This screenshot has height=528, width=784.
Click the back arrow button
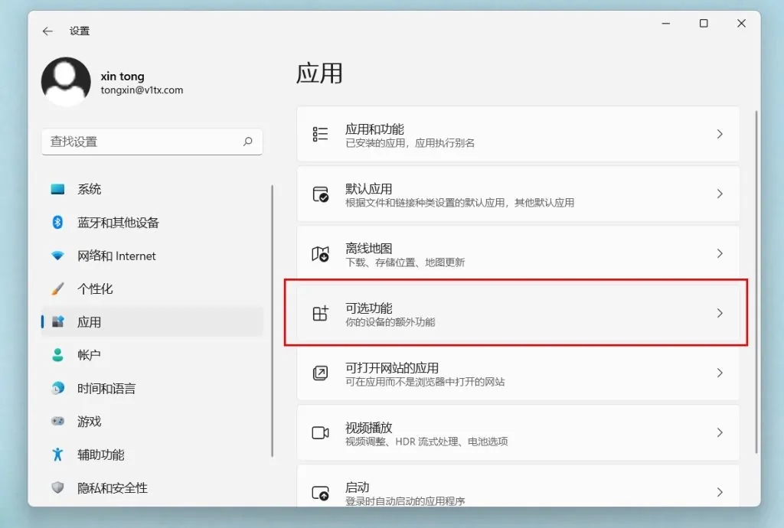(47, 31)
